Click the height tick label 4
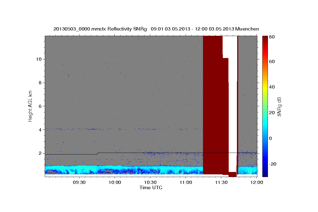 tap(40, 130)
